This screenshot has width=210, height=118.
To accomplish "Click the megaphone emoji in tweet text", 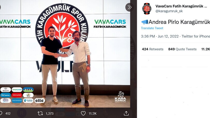I will 145,22.
